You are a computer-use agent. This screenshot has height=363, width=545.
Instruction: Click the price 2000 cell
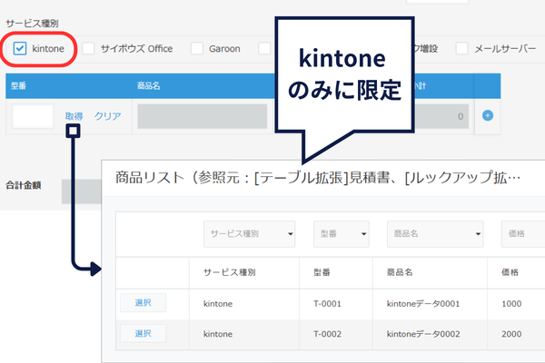511,334
